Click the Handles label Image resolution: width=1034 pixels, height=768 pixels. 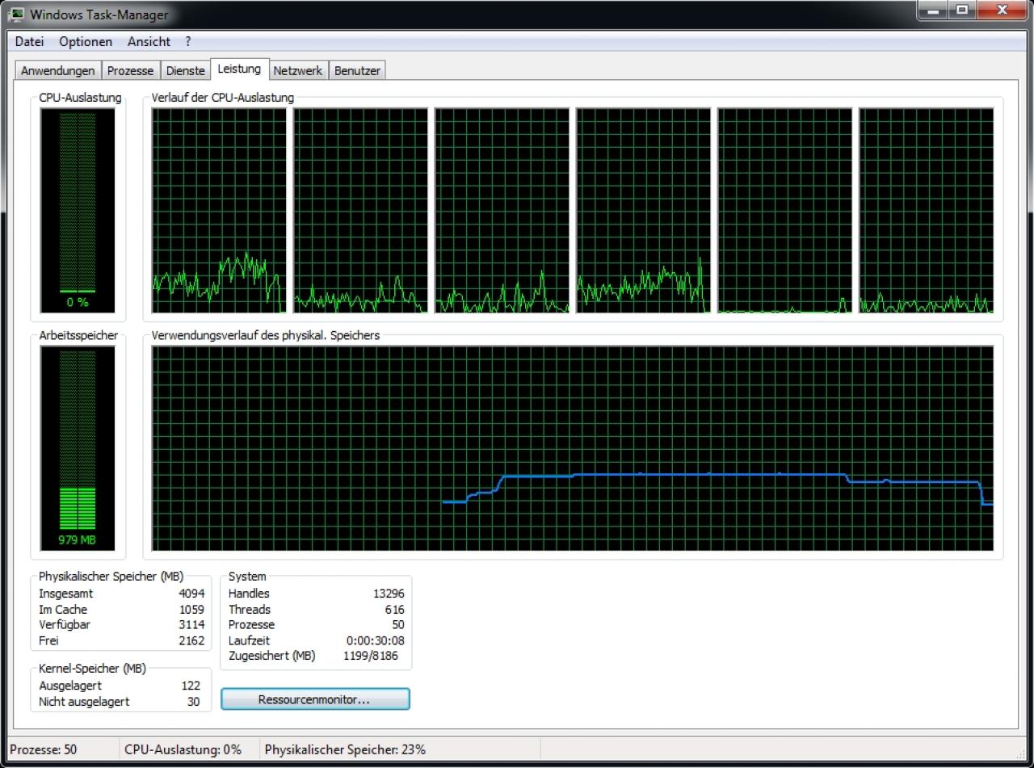(249, 594)
